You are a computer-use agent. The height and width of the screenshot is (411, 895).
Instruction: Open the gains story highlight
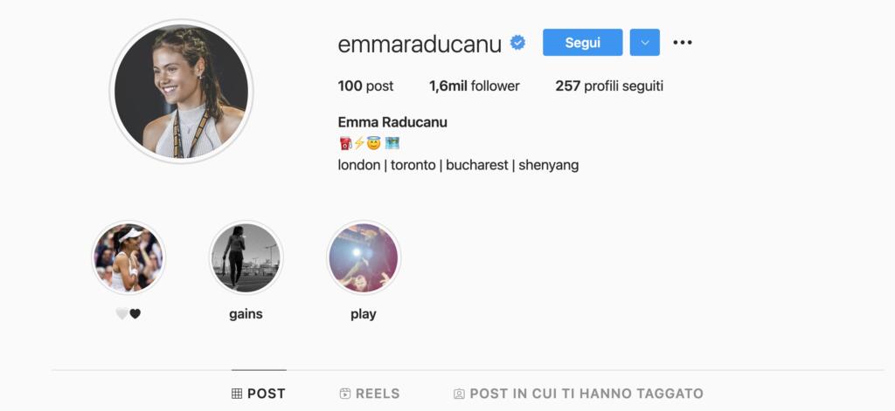[x=246, y=257]
